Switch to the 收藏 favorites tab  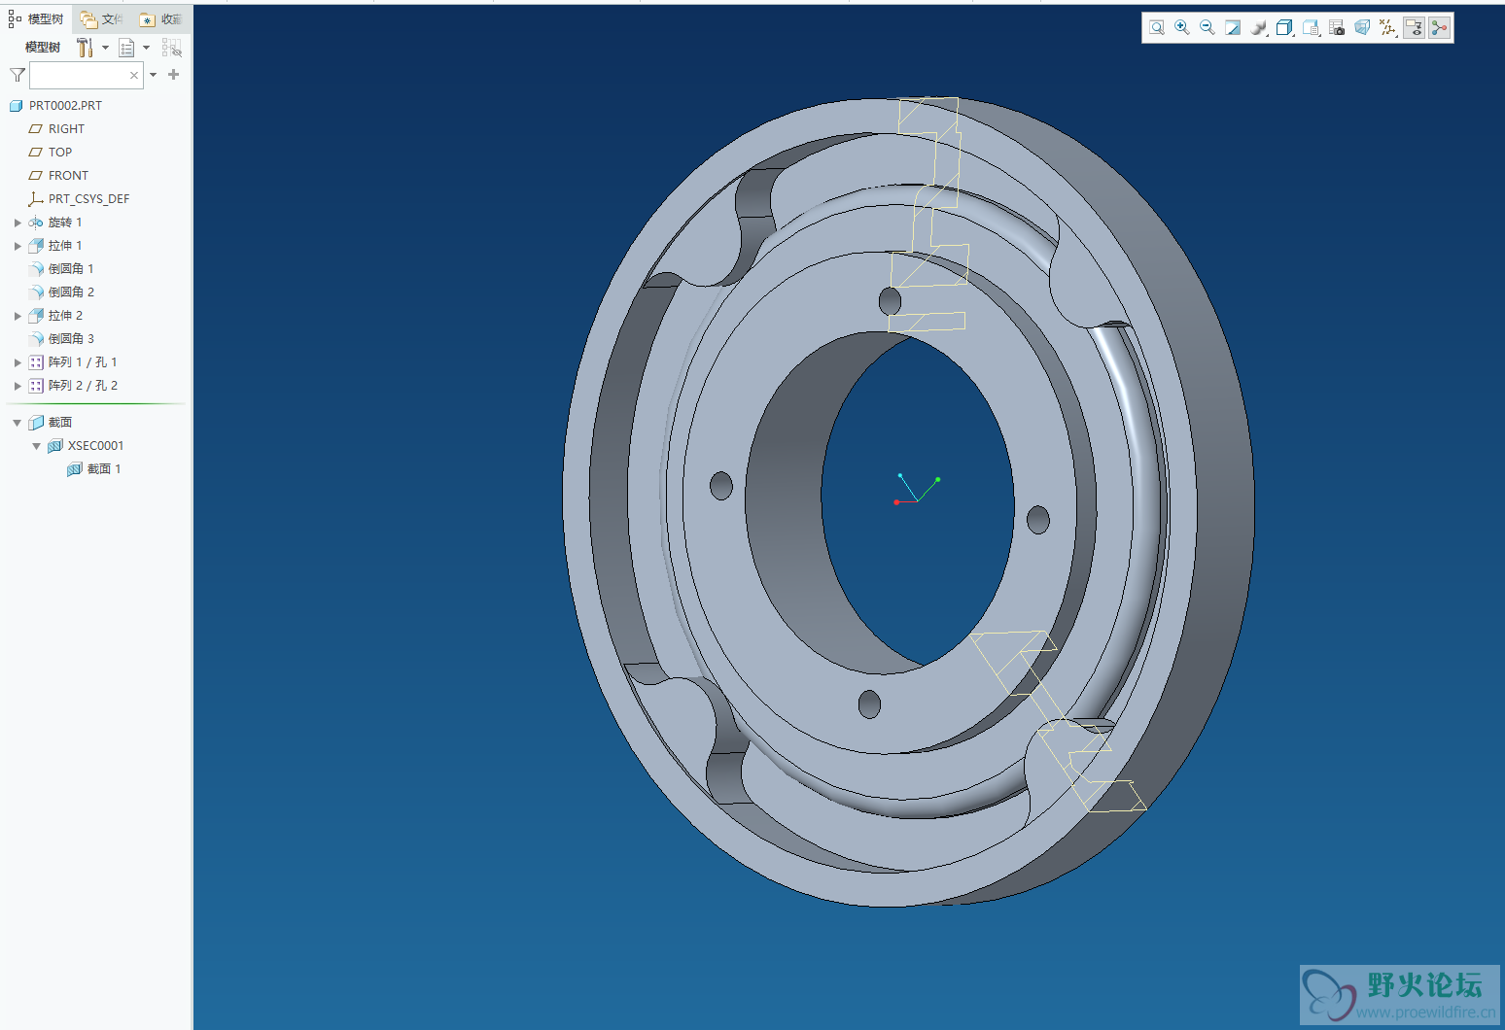point(160,19)
